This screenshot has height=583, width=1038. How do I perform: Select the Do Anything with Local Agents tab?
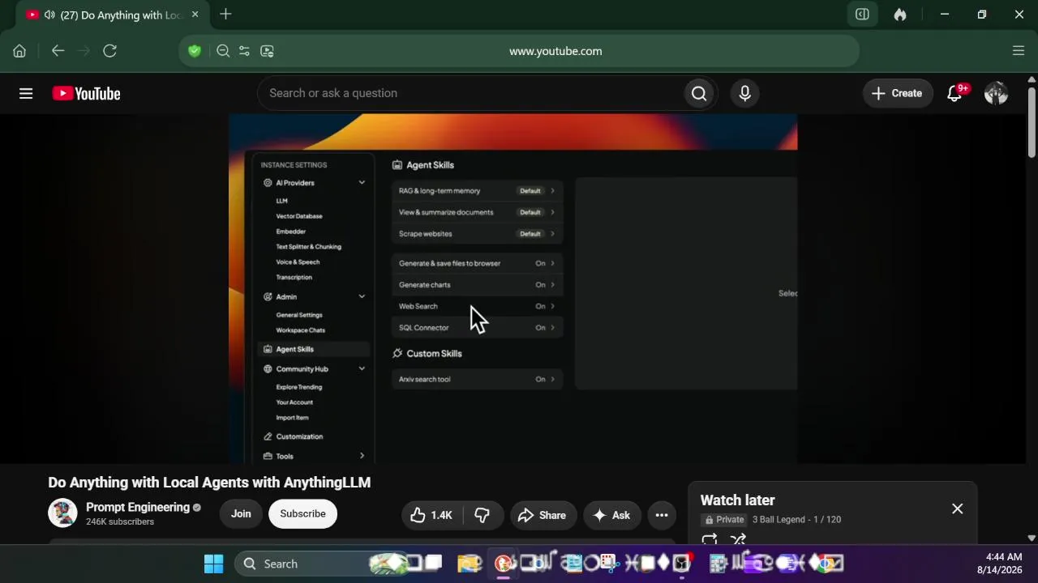tap(112, 15)
